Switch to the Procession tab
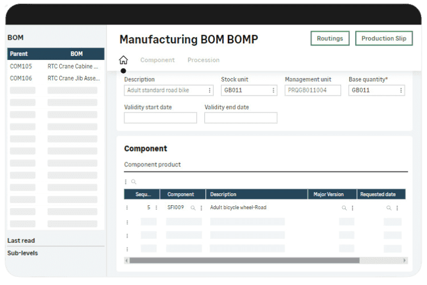This screenshot has width=427, height=285. click(203, 60)
